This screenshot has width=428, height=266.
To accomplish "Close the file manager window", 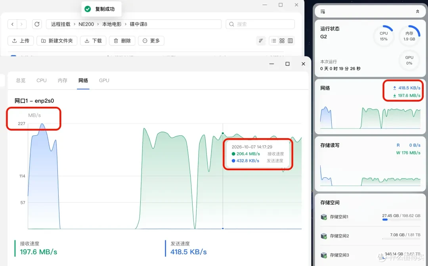I will pos(296,5).
